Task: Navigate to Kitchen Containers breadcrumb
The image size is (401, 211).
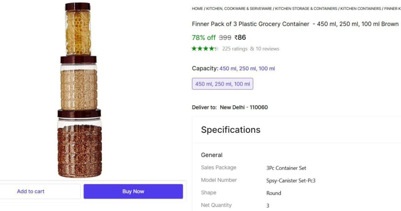Action: 361,9
